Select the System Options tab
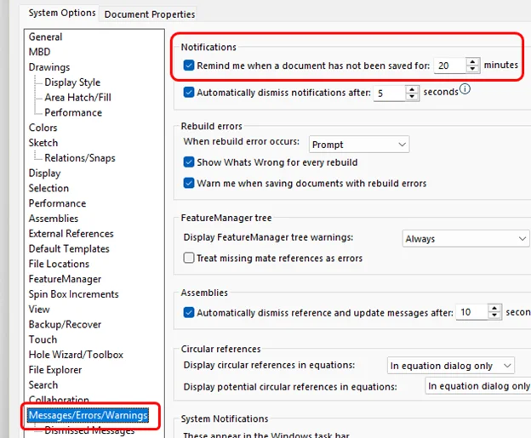Screen dimensions: 531x438 [61, 14]
